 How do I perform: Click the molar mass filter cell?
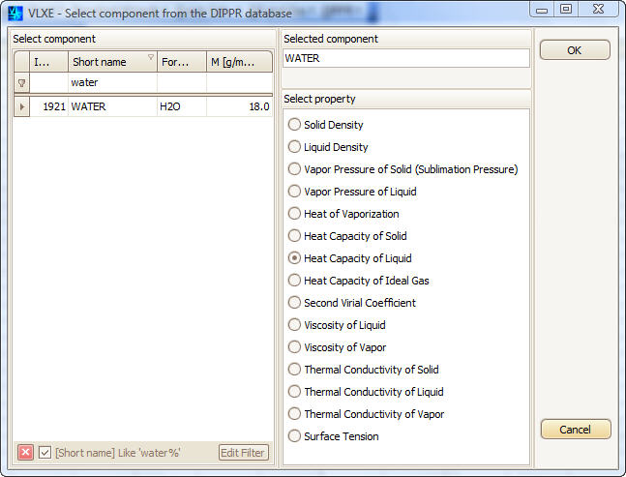240,82
